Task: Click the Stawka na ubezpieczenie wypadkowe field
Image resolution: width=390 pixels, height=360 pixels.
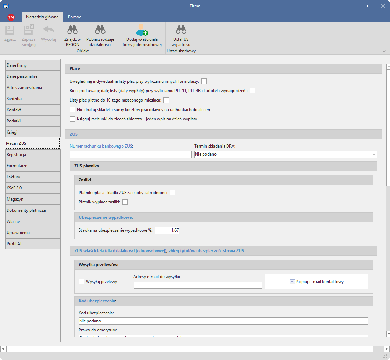Action: [x=167, y=231]
